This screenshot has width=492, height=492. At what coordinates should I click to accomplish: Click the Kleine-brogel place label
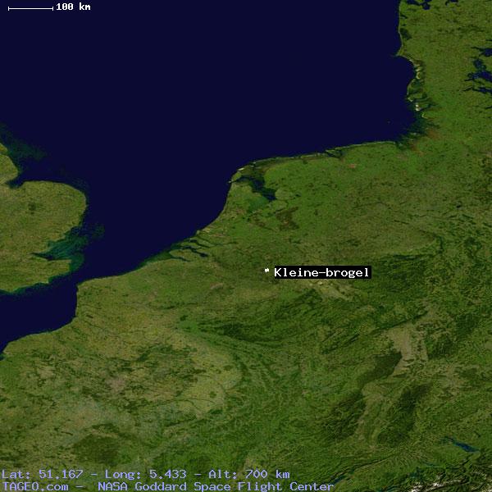tap(321, 272)
